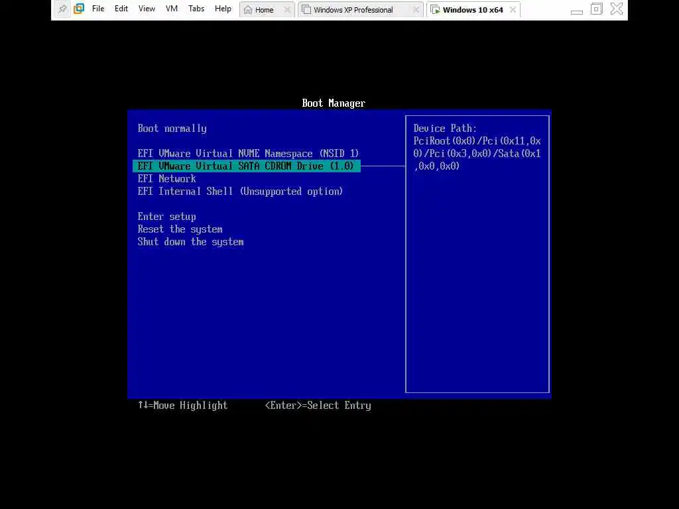Select the Windows 10 x64 tab
Viewport: 679px width, 509px height.
pyautogui.click(x=473, y=9)
